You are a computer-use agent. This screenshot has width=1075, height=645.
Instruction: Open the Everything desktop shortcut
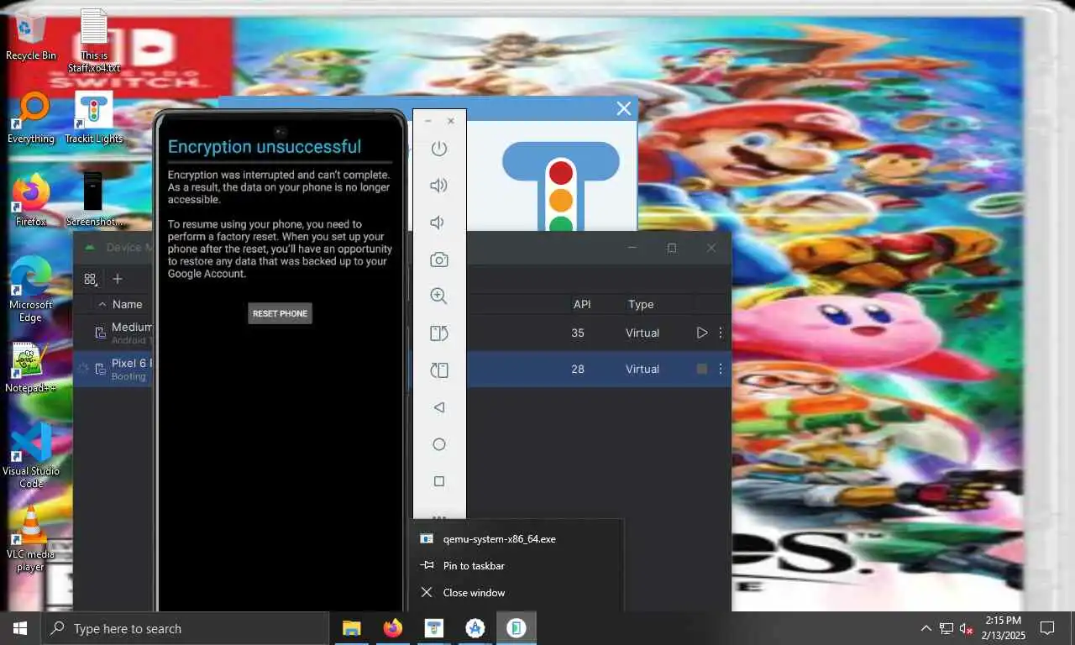click(31, 118)
